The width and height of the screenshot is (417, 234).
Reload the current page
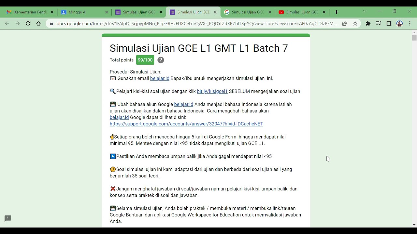tap(28, 23)
